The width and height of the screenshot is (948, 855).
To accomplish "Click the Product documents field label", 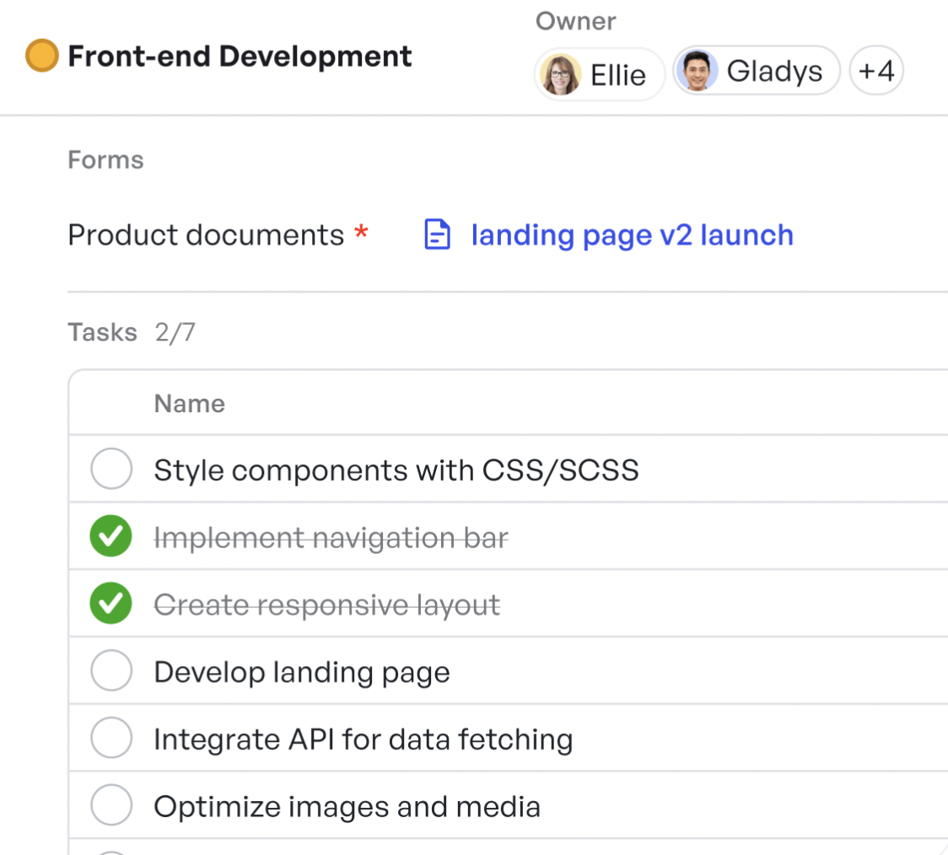I will click(x=206, y=235).
